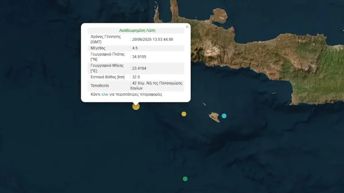The image size is (344, 193).
Task: Click the 'Αναθεωρημένη Λύση' popup title
Action: [x=137, y=30]
